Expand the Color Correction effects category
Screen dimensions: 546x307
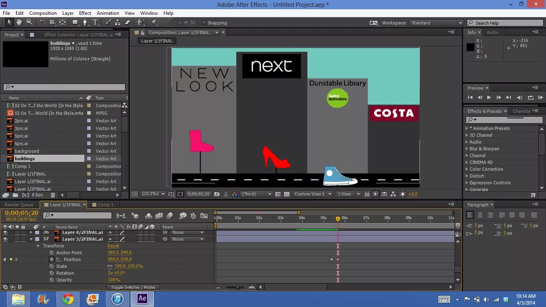(466, 169)
